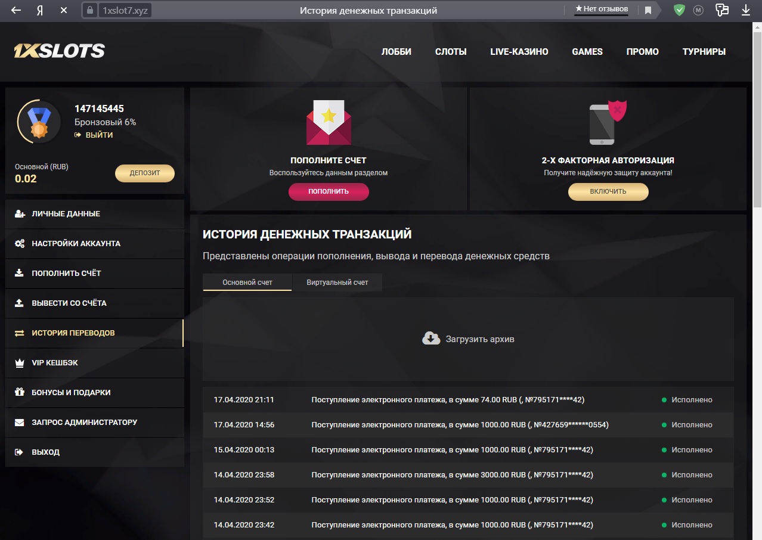762x540 pixels.
Task: Open the translate/feedback chat icon
Action: (722, 10)
